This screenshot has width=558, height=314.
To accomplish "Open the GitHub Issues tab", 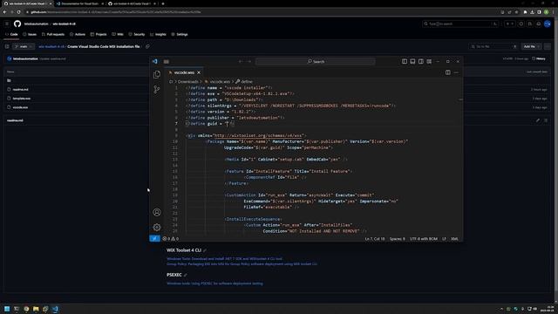I will tap(30, 35).
